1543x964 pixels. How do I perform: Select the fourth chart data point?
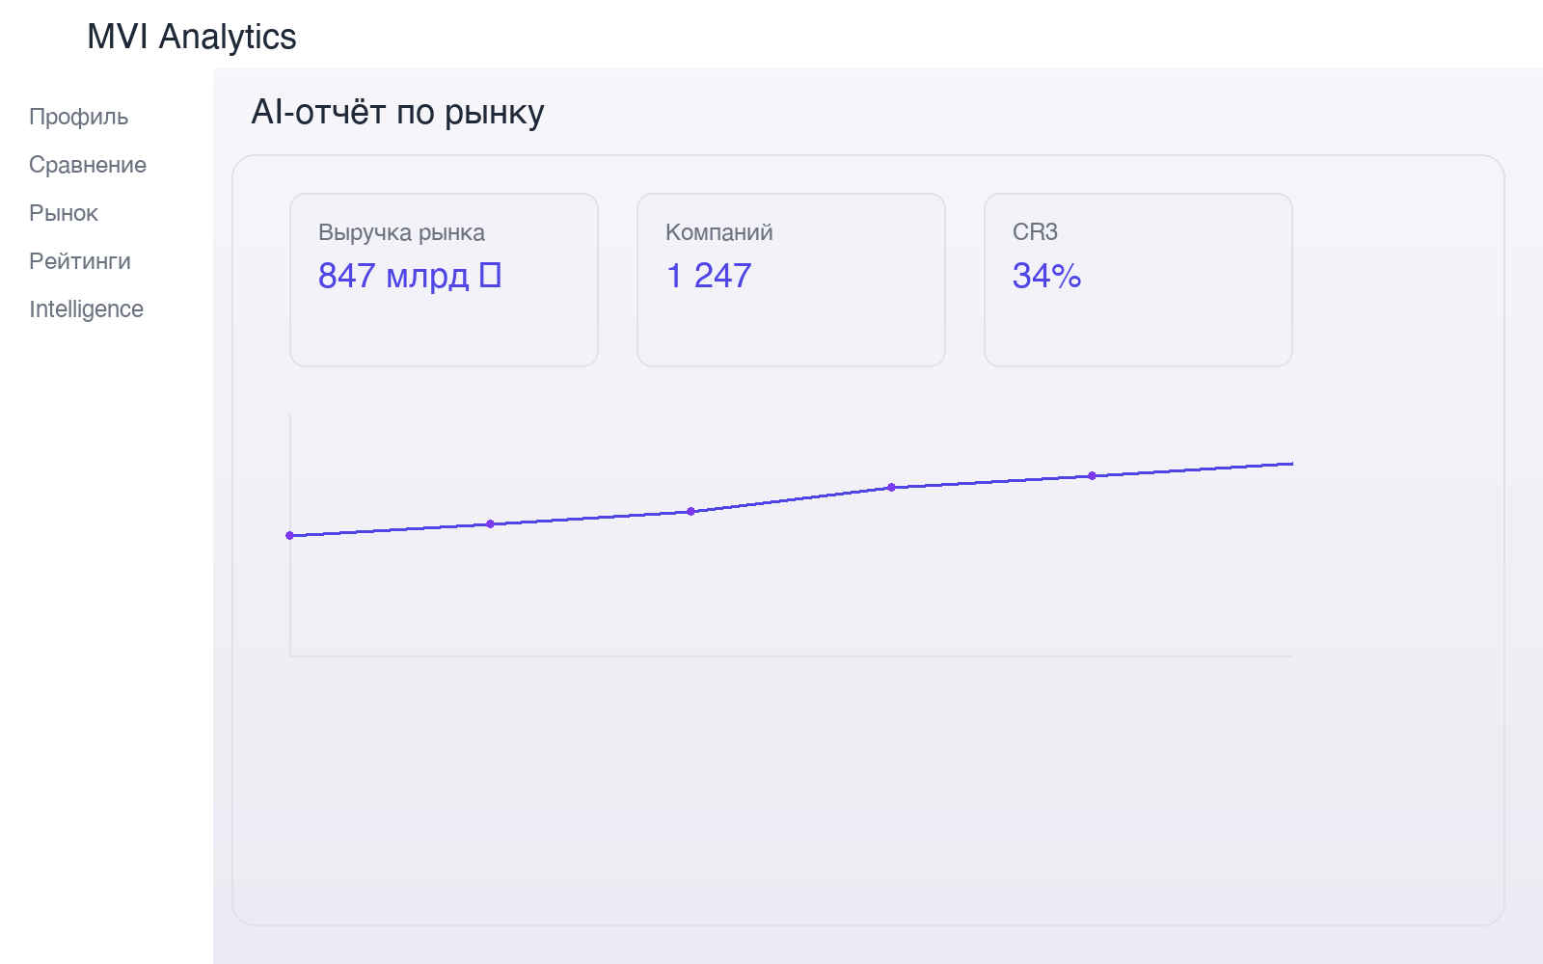(891, 487)
